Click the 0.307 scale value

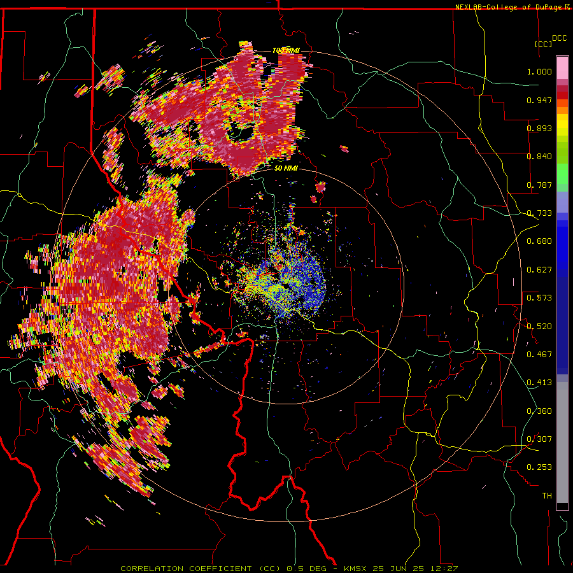point(539,439)
